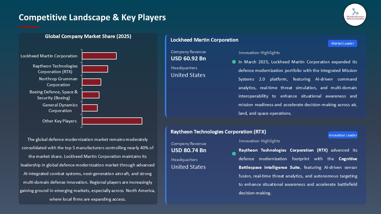Expand the Lockheed Martin Corporation card
The width and height of the screenshot is (381, 214).
coord(204,40)
